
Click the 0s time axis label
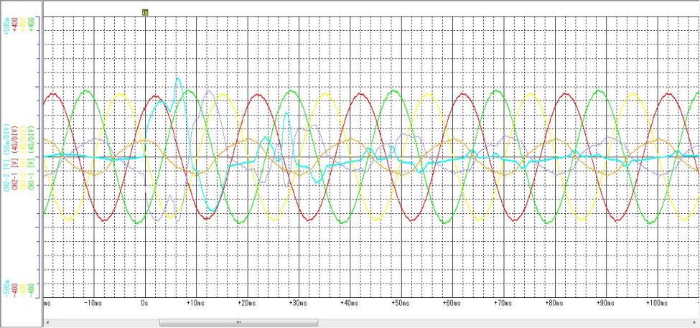[x=144, y=303]
